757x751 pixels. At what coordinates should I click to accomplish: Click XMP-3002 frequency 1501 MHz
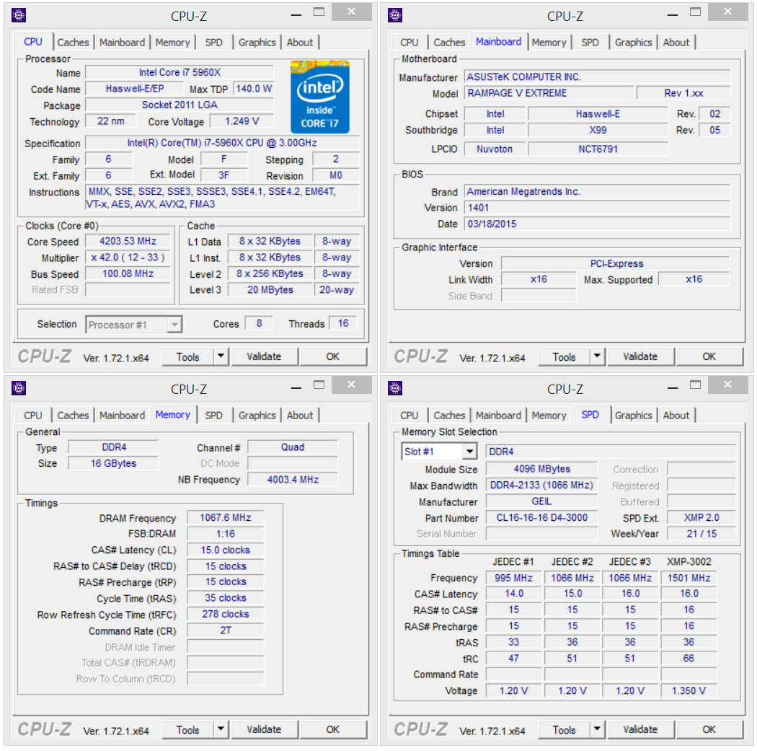[x=689, y=578]
